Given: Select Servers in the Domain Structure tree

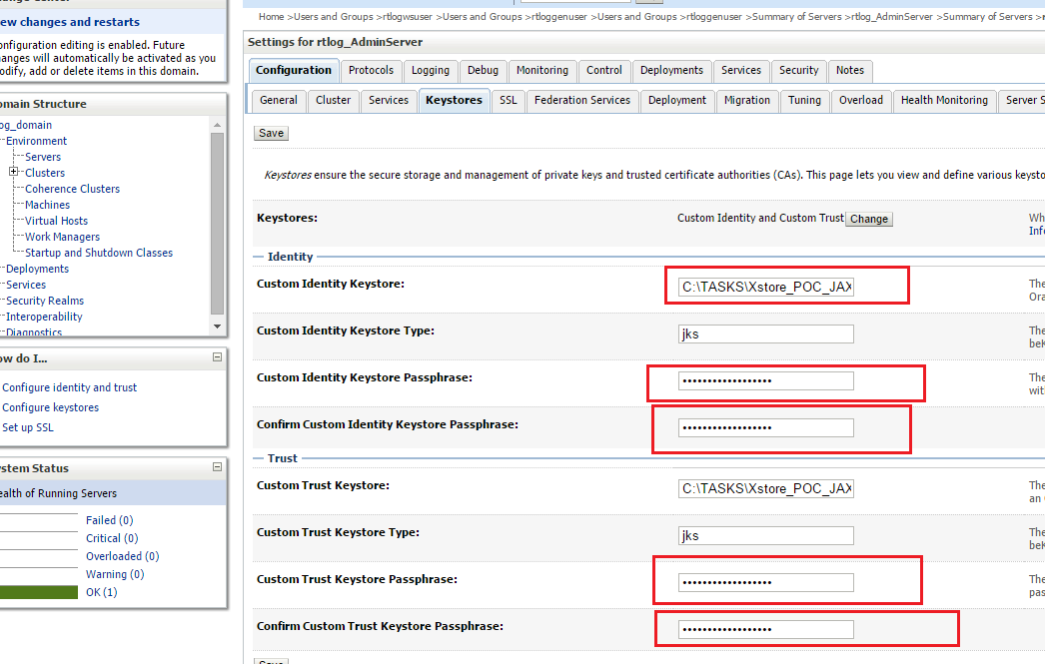Looking at the screenshot, I should (x=42, y=157).
